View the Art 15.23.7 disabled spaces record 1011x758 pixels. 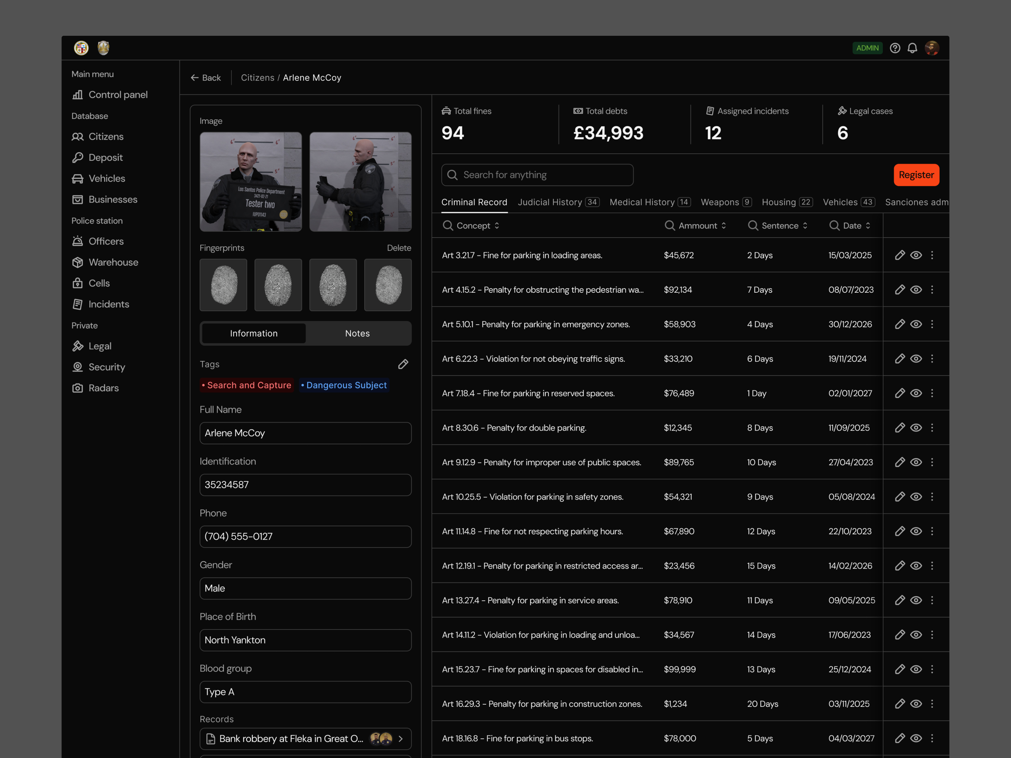click(916, 669)
